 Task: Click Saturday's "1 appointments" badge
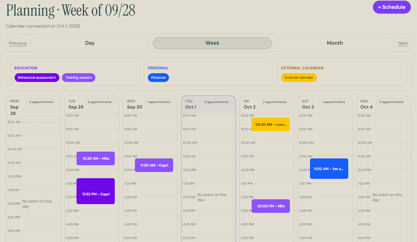(x=334, y=102)
